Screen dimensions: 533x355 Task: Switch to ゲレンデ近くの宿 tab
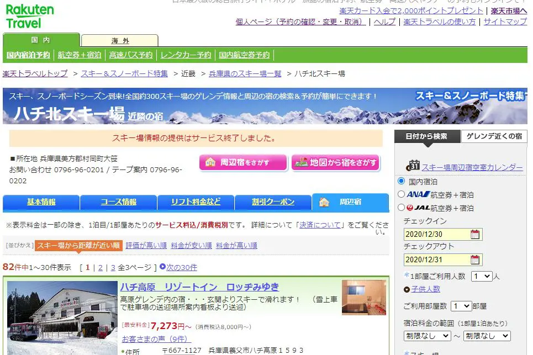[x=494, y=136]
